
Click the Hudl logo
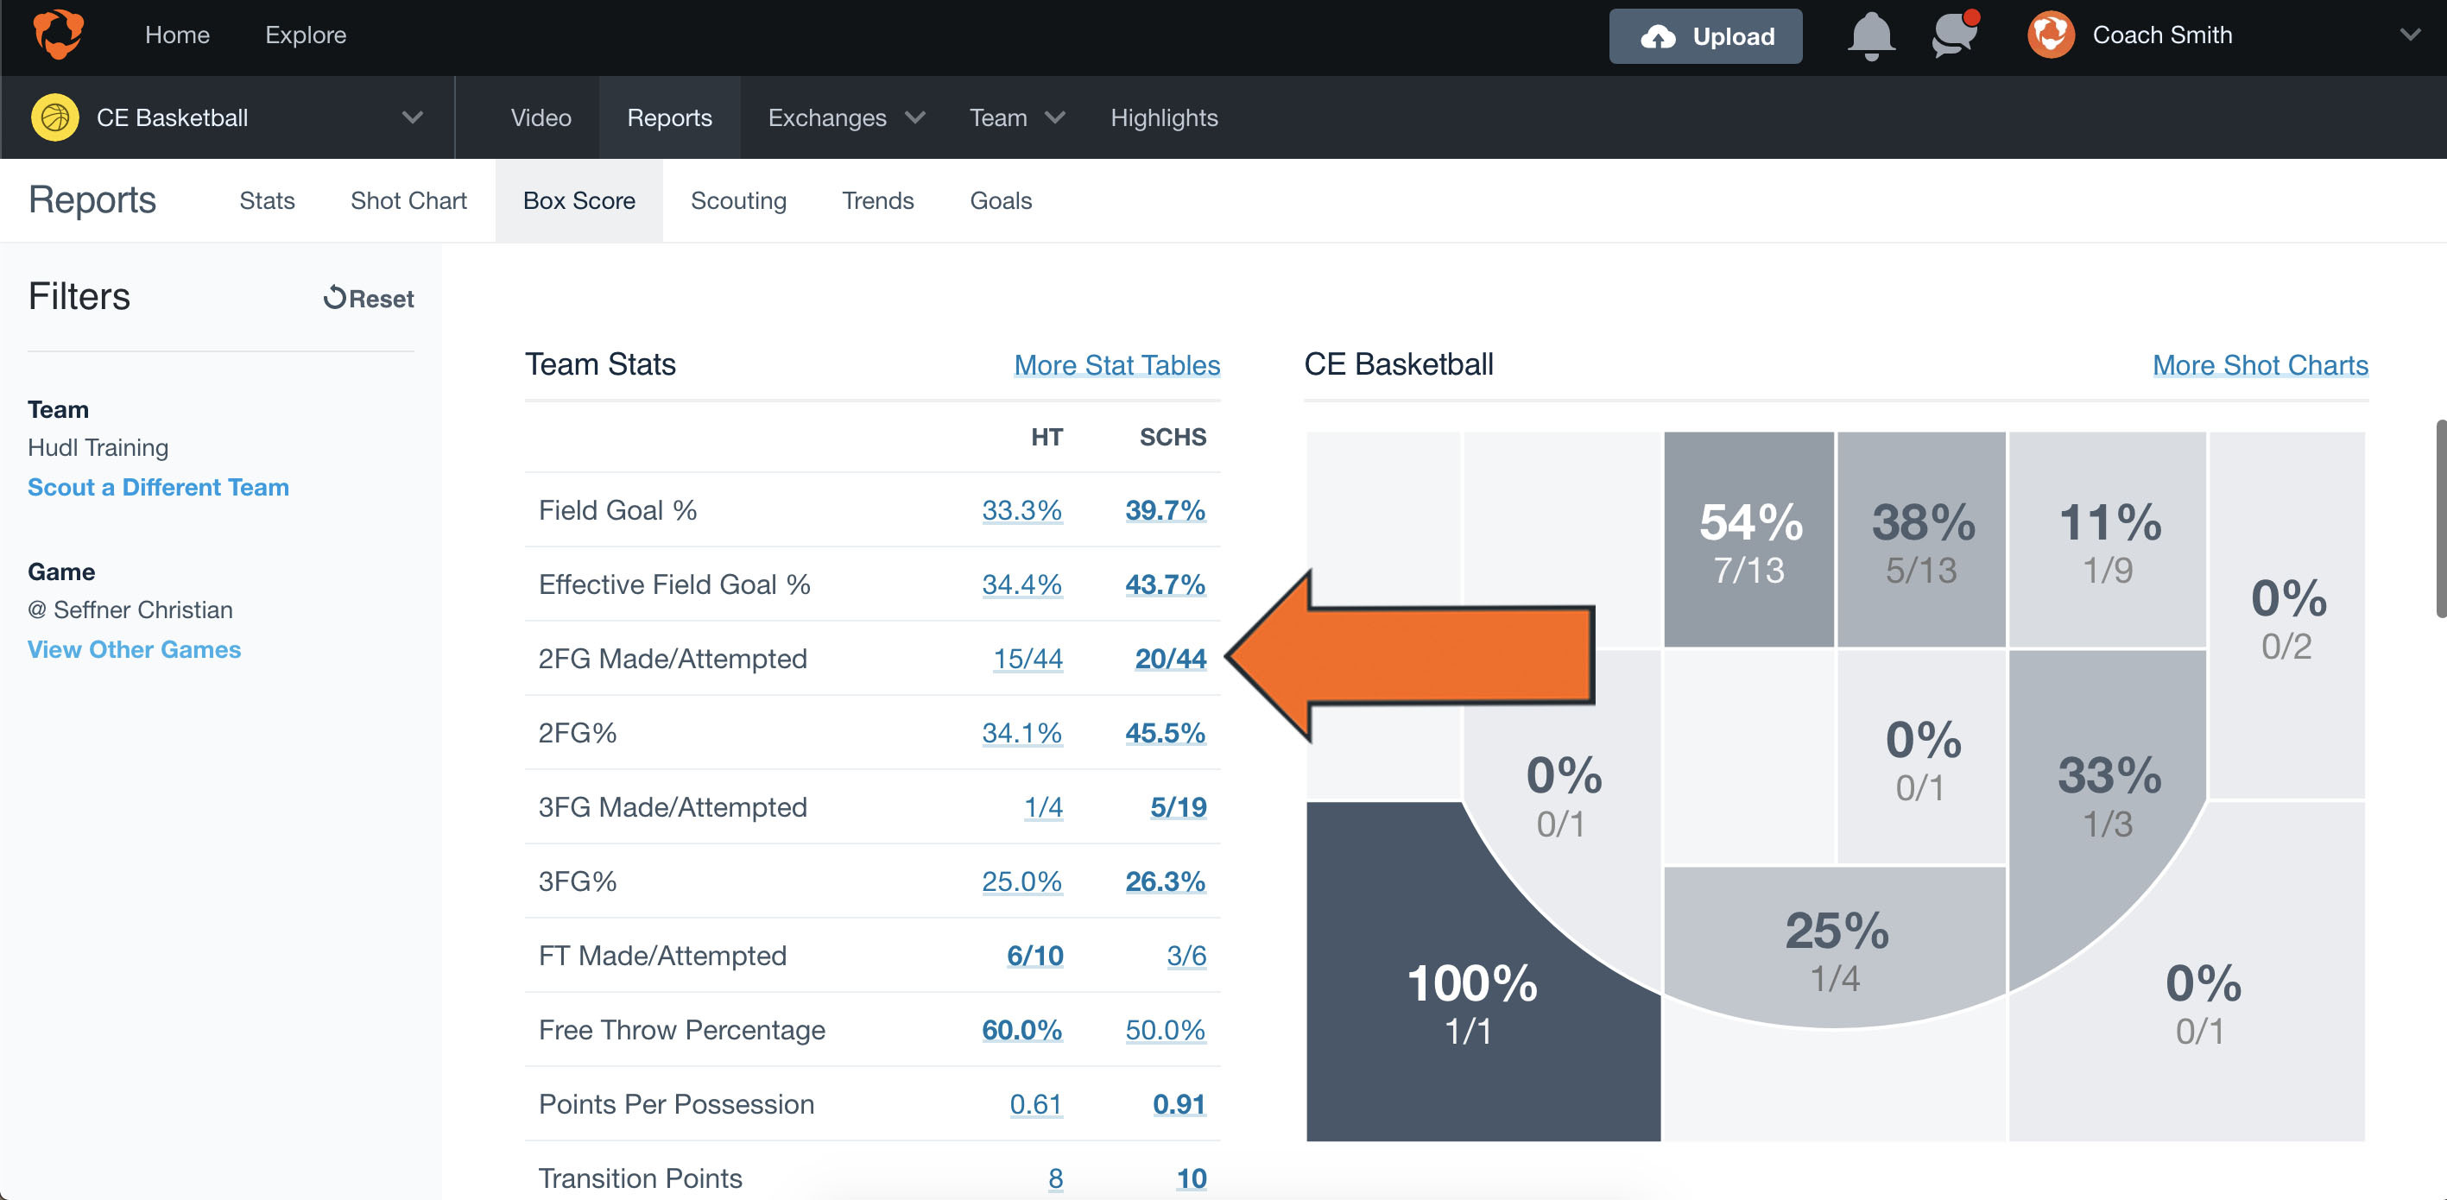59,35
